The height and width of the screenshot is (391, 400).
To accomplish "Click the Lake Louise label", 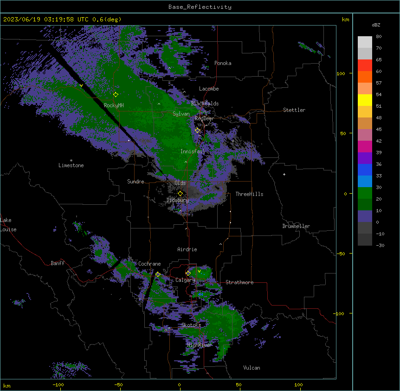I will 8,225.
